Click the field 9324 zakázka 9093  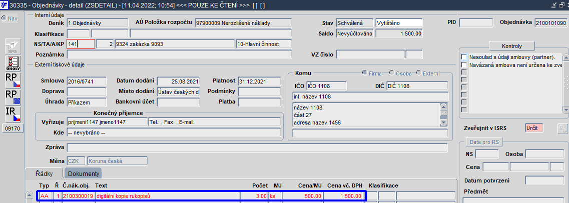tap(175, 44)
